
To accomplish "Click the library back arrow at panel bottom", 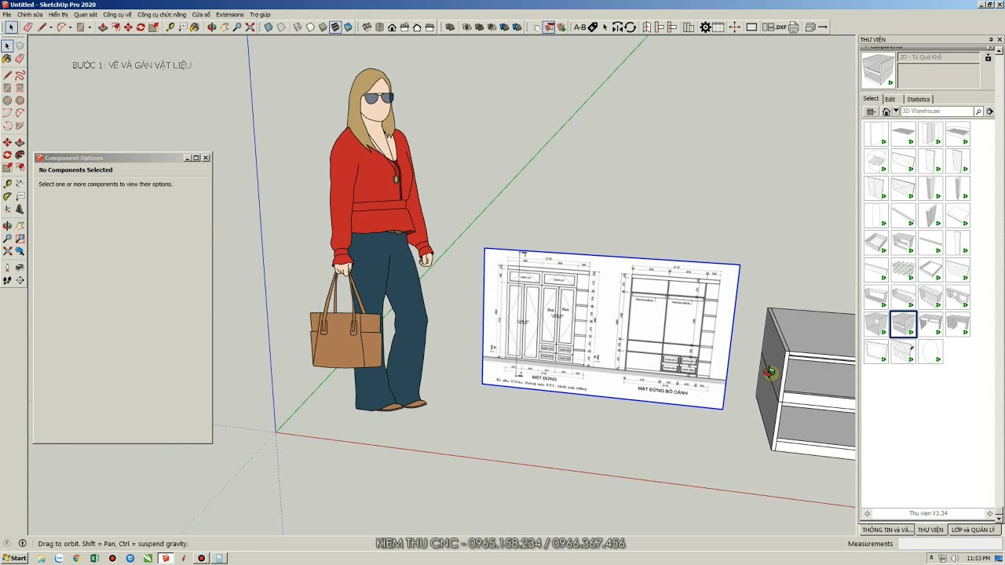I will pos(867,513).
